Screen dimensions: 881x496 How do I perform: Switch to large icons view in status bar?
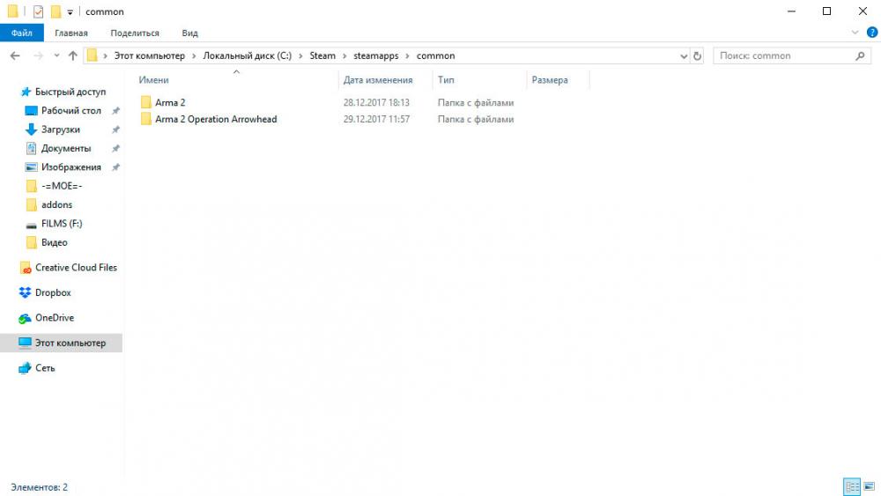[869, 486]
